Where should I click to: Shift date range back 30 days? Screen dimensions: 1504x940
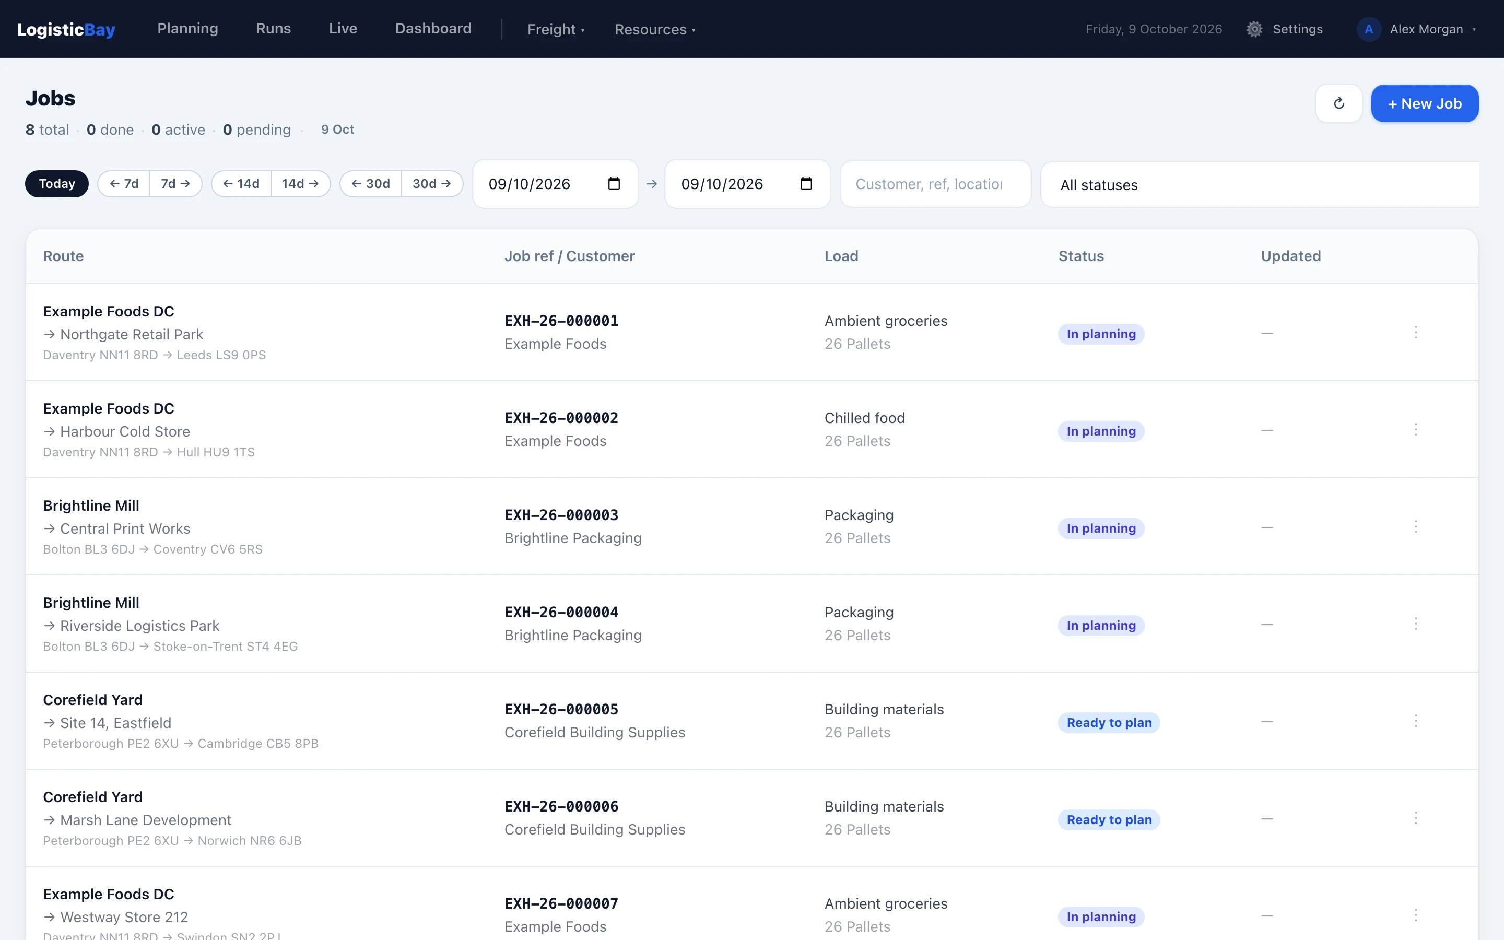[371, 183]
